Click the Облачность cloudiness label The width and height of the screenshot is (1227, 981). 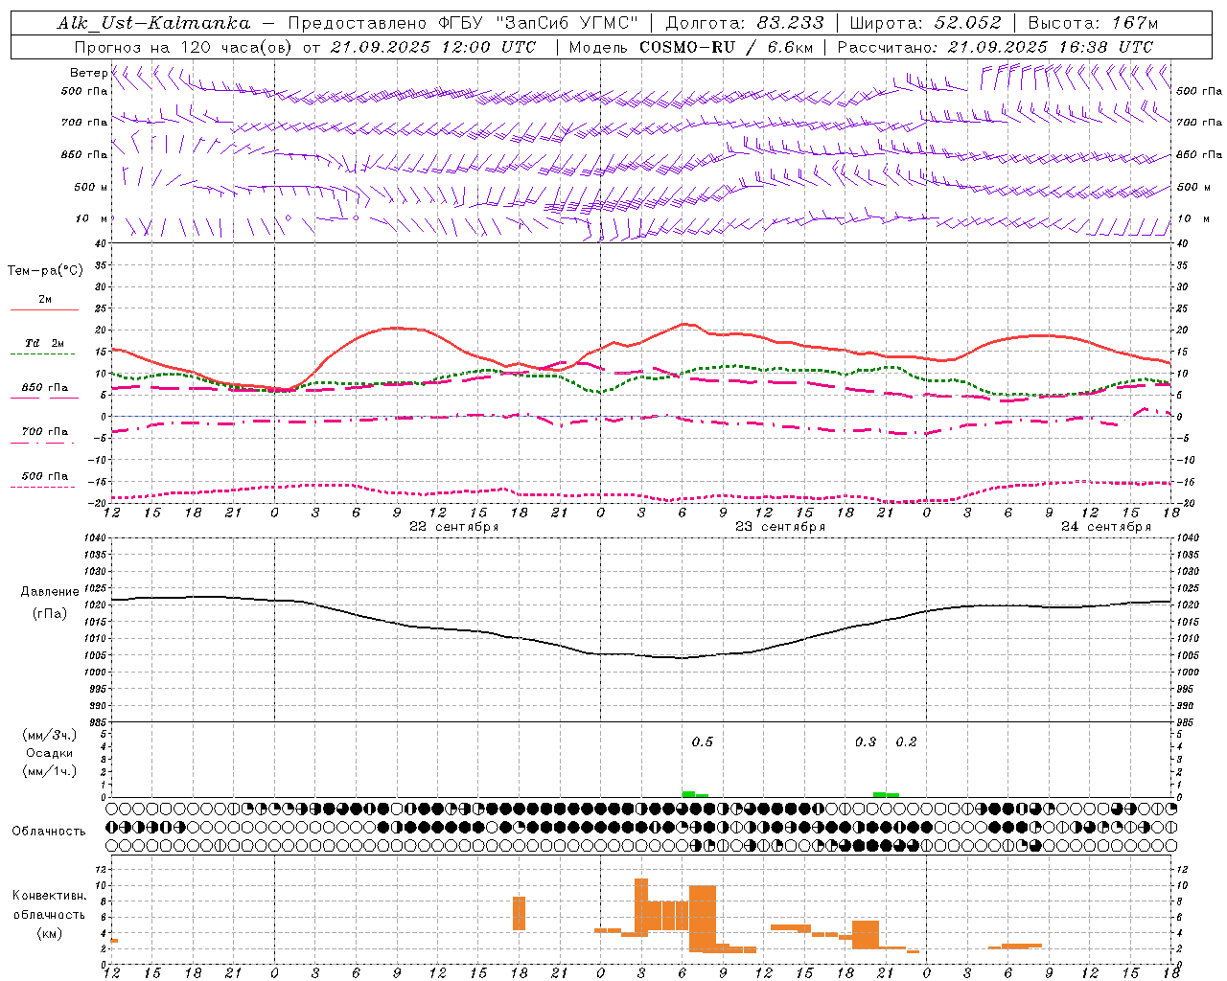click(x=49, y=832)
